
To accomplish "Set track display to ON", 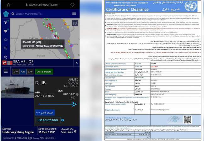I will [23, 72].
